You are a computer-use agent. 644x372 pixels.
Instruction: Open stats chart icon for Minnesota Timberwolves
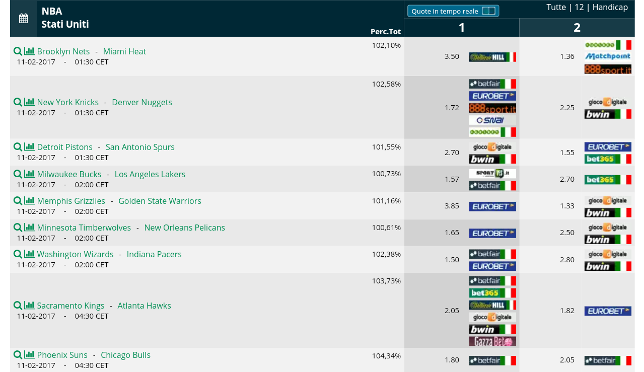[x=29, y=227]
